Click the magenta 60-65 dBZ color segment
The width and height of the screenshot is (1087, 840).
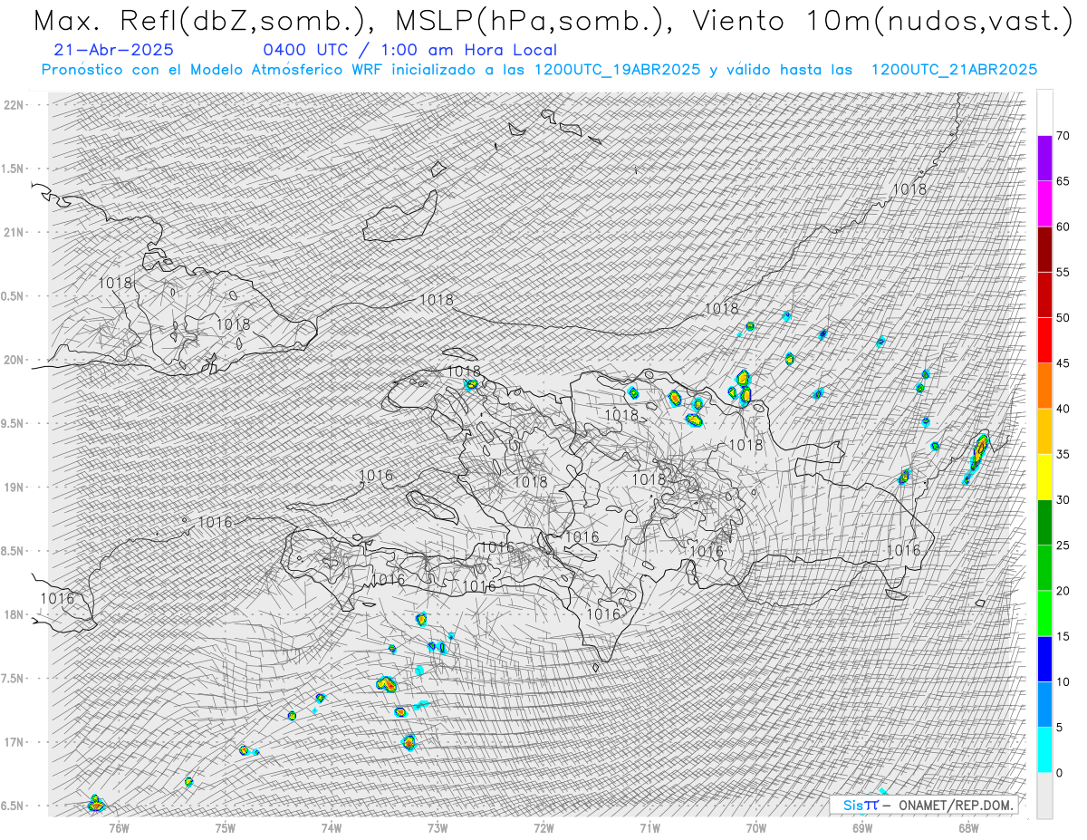click(x=1044, y=204)
